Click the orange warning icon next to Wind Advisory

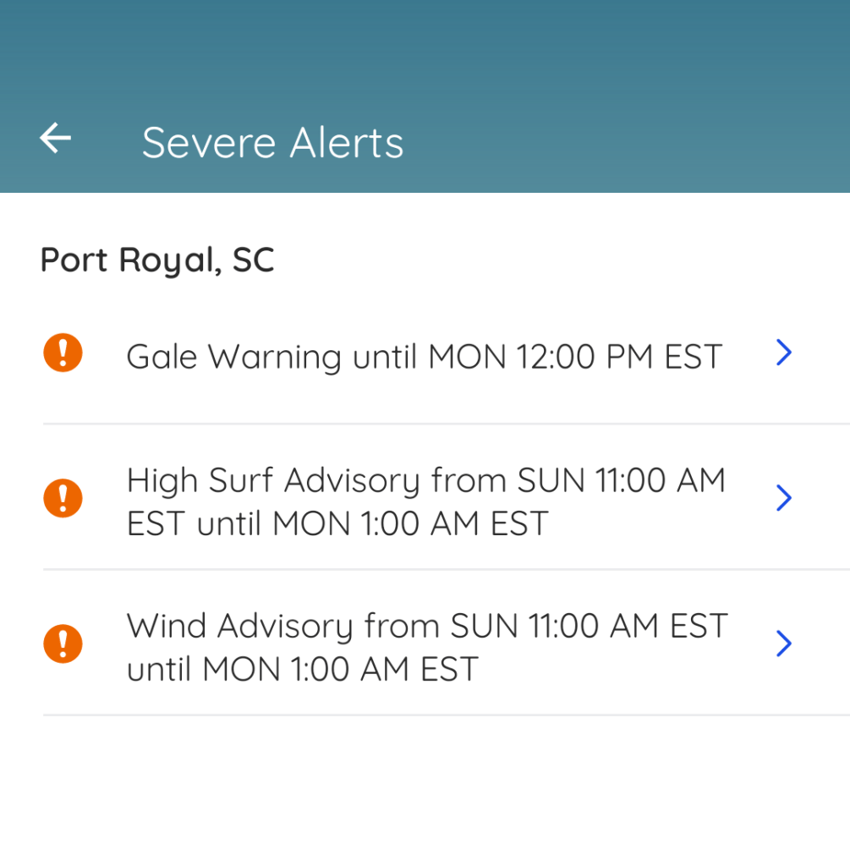point(63,644)
